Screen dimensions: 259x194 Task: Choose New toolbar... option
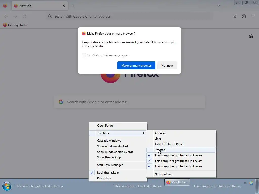[x=181, y=174]
